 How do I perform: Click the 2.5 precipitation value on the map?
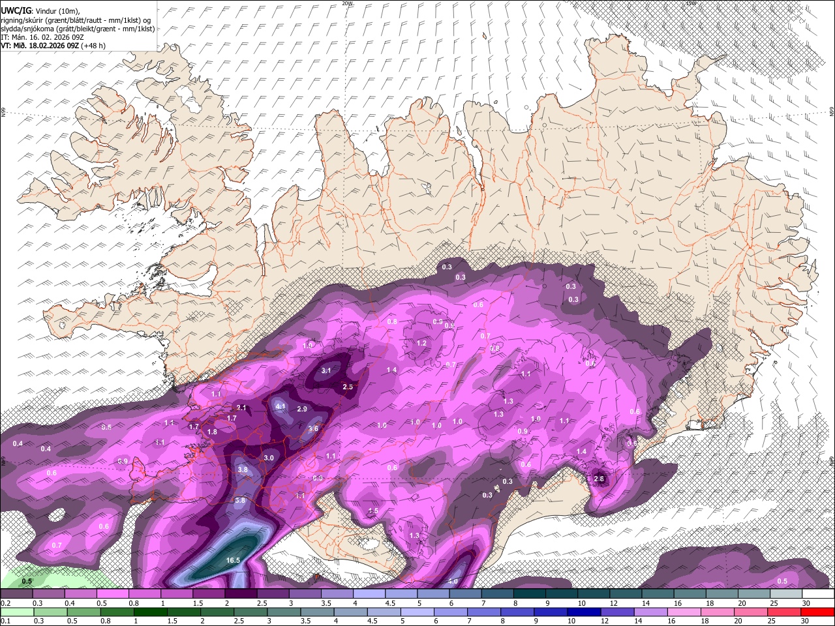tap(348, 387)
